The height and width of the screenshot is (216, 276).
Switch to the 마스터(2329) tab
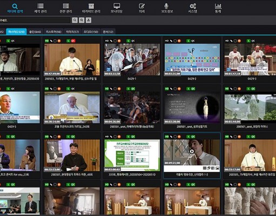tap(16, 32)
